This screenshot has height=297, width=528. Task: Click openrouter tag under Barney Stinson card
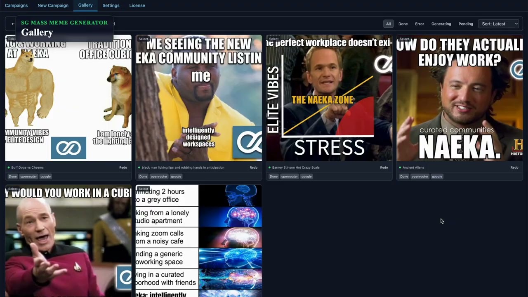[290, 177]
